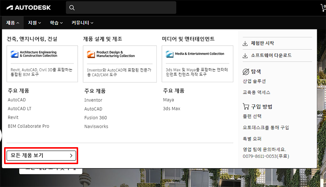Click the sales phone number 0079-8611-0053
This screenshot has height=187, width=326.
tap(266, 156)
